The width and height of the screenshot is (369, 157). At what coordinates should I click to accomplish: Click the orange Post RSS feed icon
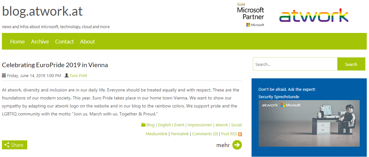click(240, 134)
